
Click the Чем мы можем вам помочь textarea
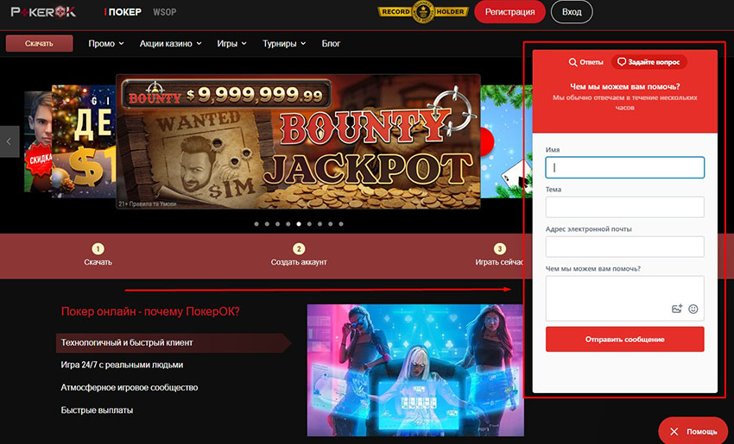point(625,298)
